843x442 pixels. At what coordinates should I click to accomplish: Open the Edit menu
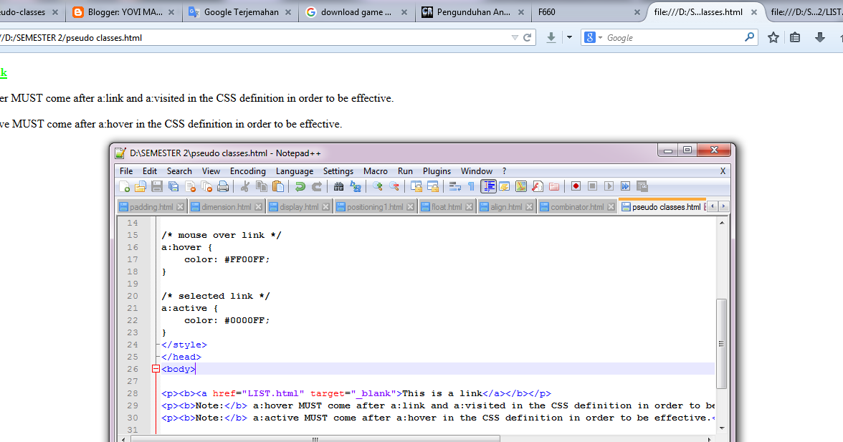(x=149, y=170)
